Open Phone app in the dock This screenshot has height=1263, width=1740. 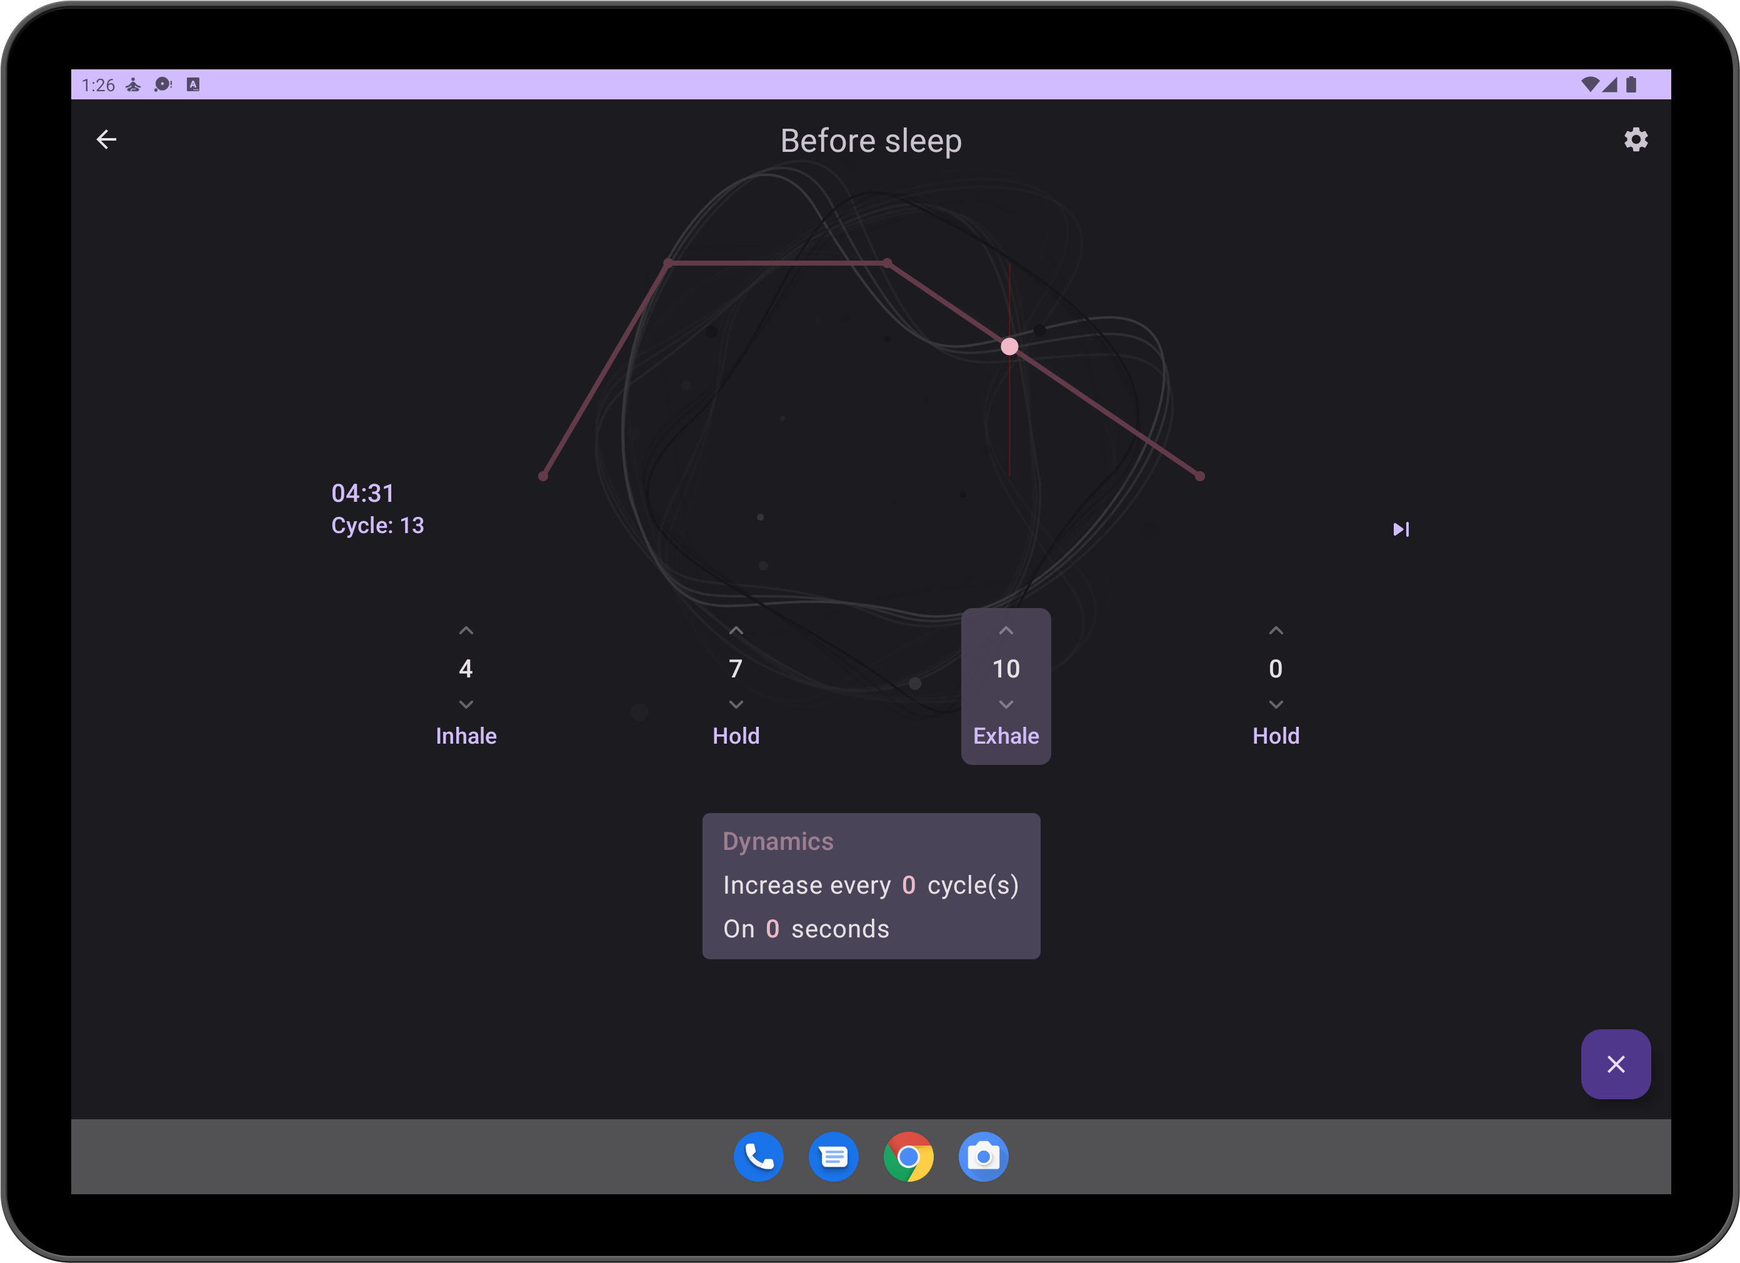(x=758, y=1156)
